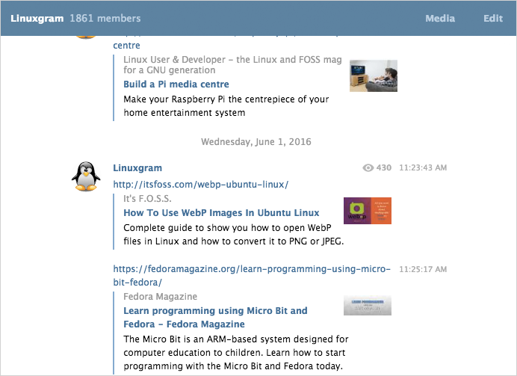Screen dimensions: 517x376
Task: Click the Linux User & Developer site description
Action: pyautogui.click(x=233, y=64)
